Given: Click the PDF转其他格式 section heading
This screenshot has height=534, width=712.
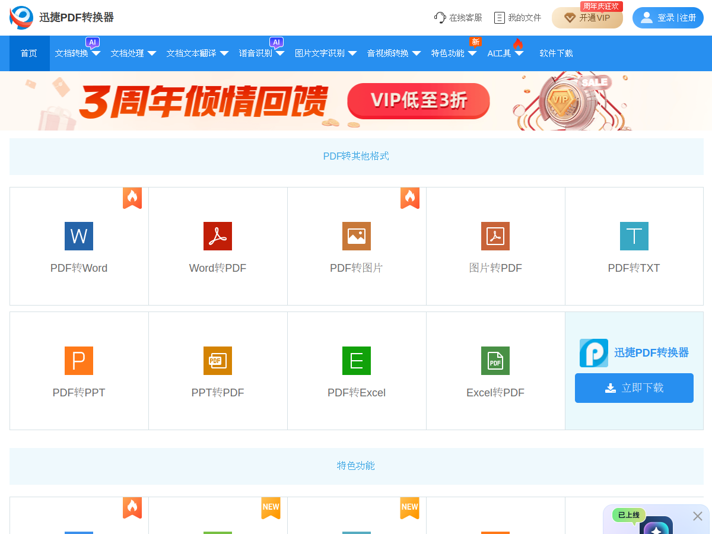Looking at the screenshot, I should tap(356, 156).
